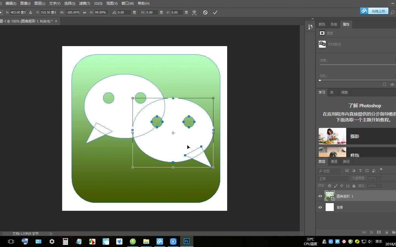Toggle lock transparent pixels icon

(329, 186)
